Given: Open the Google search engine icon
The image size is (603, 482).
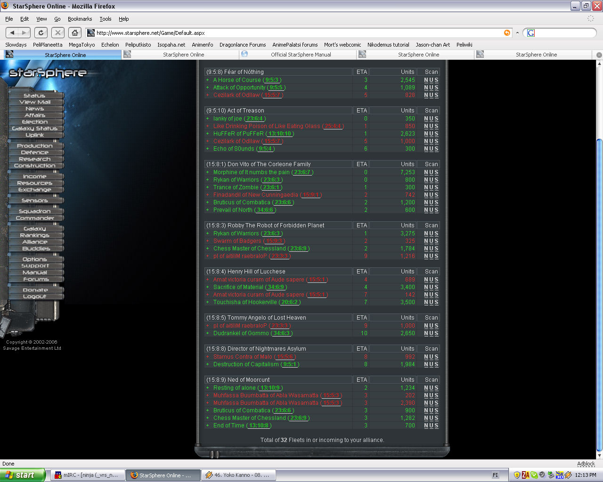Looking at the screenshot, I should (531, 33).
